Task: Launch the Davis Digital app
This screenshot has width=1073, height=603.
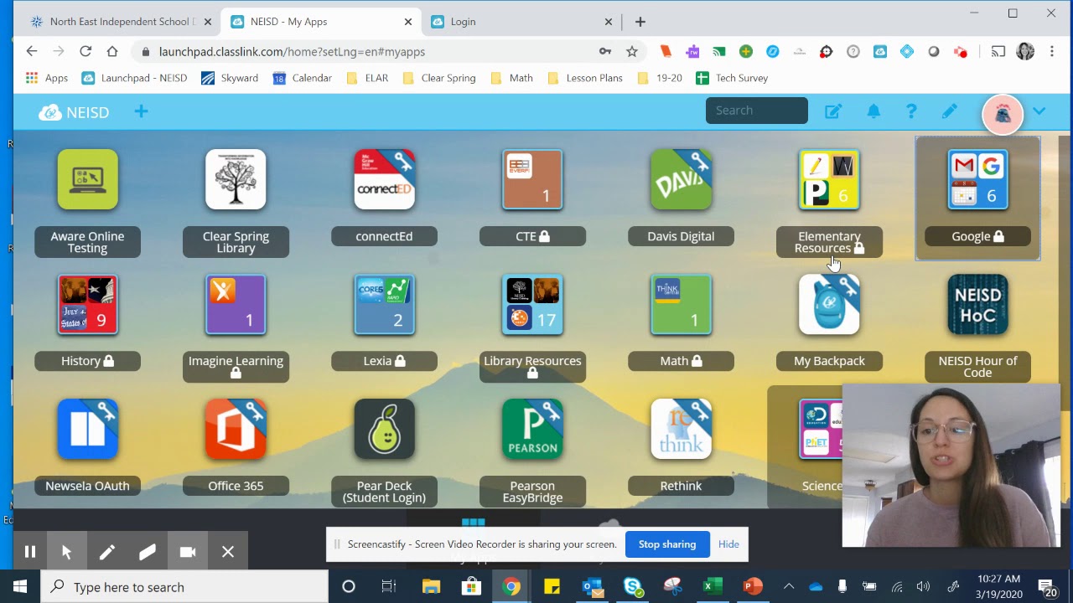Action: [x=681, y=179]
